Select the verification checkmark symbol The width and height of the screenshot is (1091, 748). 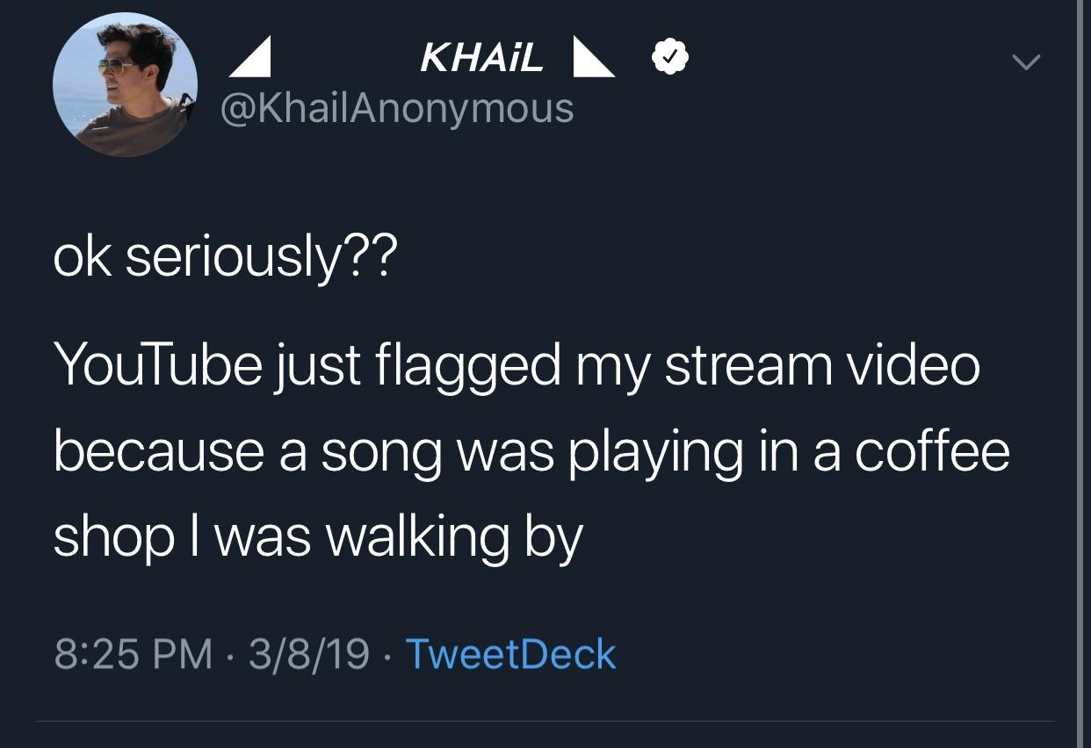[668, 55]
